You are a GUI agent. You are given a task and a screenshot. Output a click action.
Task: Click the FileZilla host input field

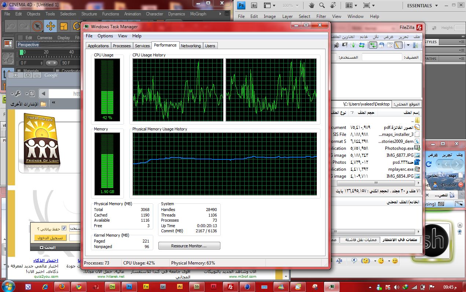[x=382, y=58]
